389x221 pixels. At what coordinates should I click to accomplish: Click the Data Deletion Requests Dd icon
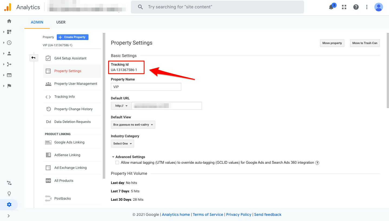(48, 122)
